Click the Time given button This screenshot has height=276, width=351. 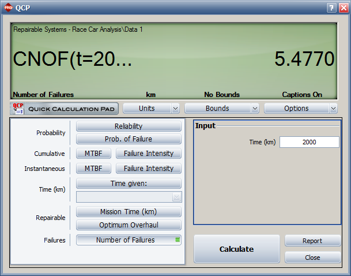point(129,184)
